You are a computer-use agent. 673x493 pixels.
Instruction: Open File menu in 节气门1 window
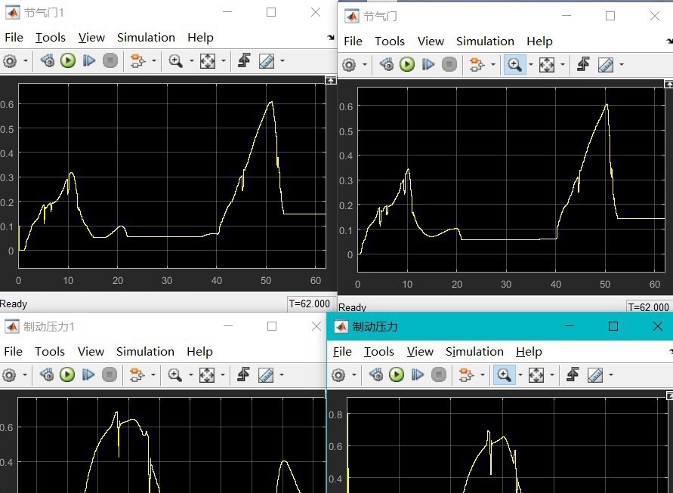[14, 38]
